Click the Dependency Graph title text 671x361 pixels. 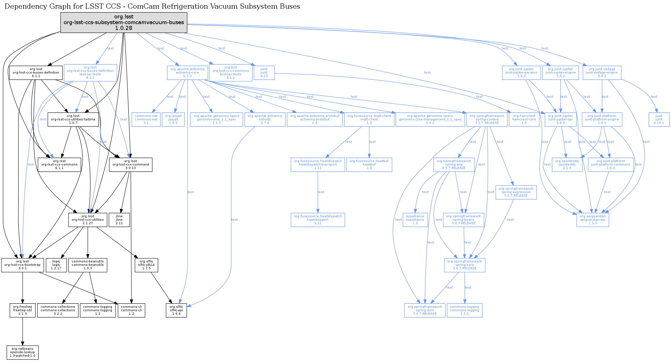tap(152, 6)
